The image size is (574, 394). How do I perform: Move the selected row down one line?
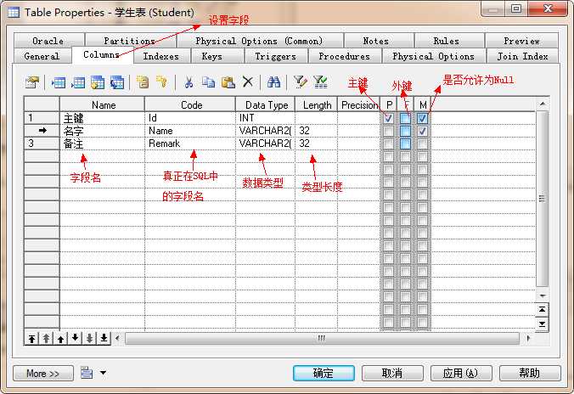click(75, 338)
